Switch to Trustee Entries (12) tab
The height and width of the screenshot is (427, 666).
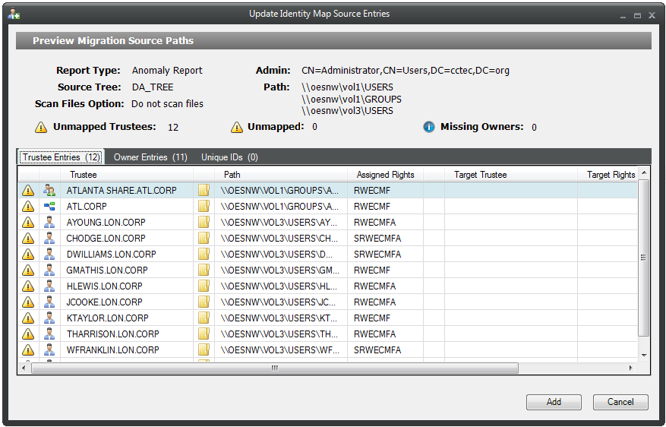point(62,157)
